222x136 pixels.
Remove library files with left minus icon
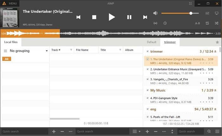pyautogui.click(x=62, y=132)
